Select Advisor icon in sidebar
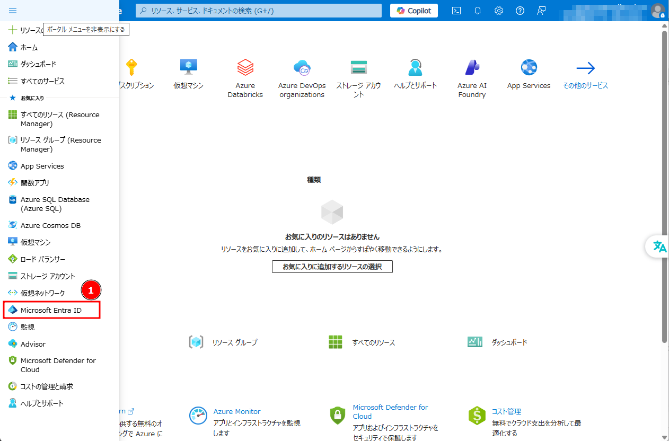 13,344
